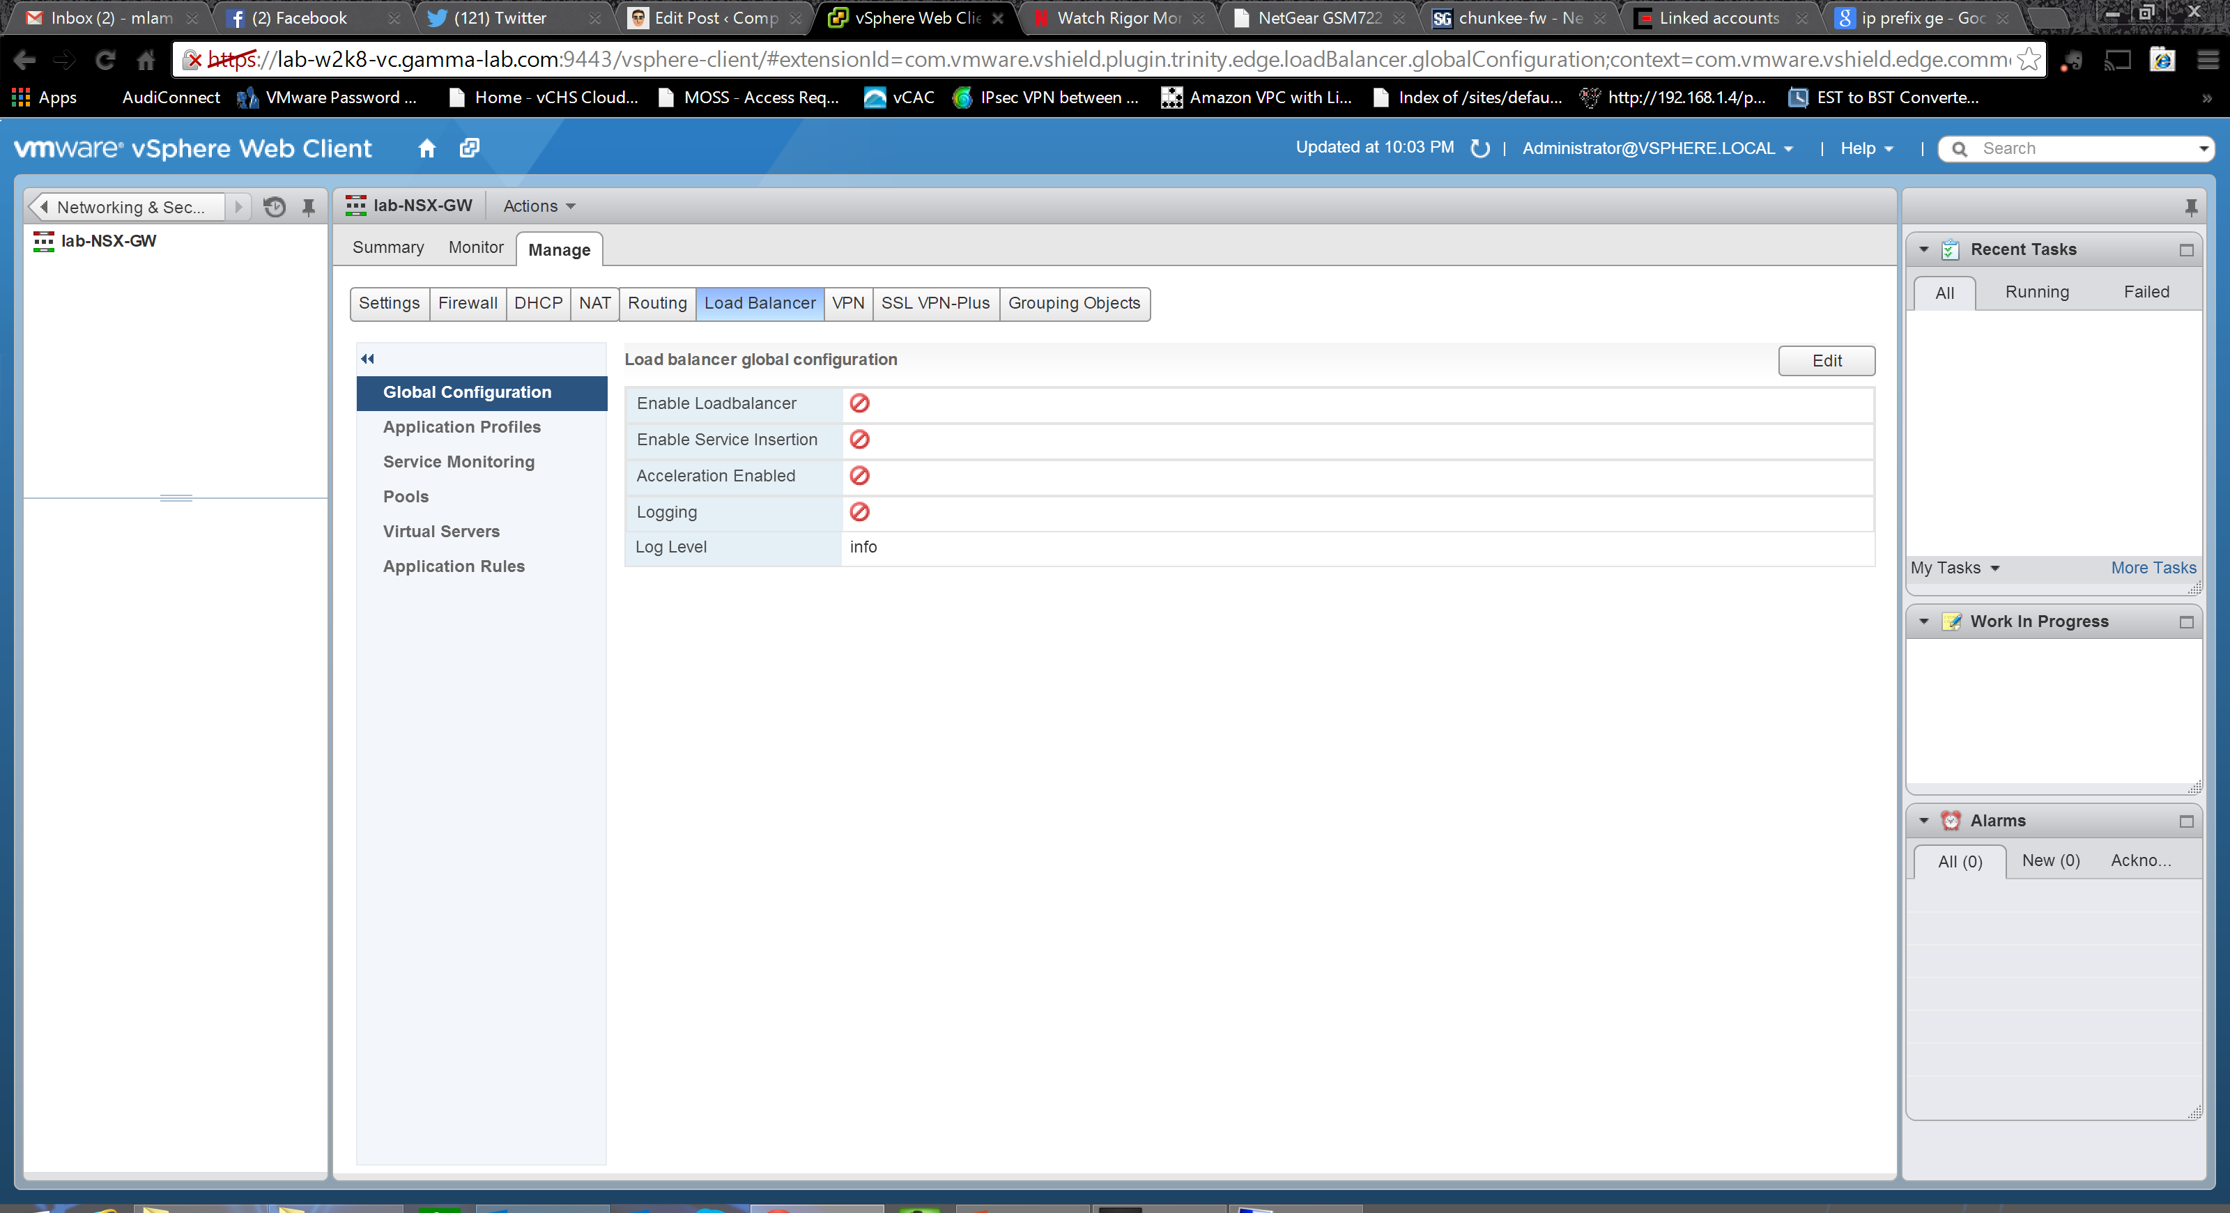
Task: Switch to the Firewall tab
Action: pyautogui.click(x=468, y=303)
